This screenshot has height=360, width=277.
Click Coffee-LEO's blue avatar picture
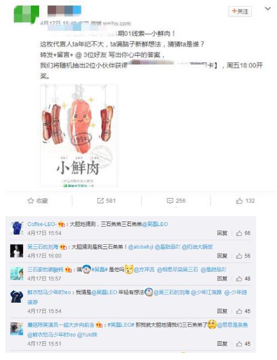tap(17, 228)
